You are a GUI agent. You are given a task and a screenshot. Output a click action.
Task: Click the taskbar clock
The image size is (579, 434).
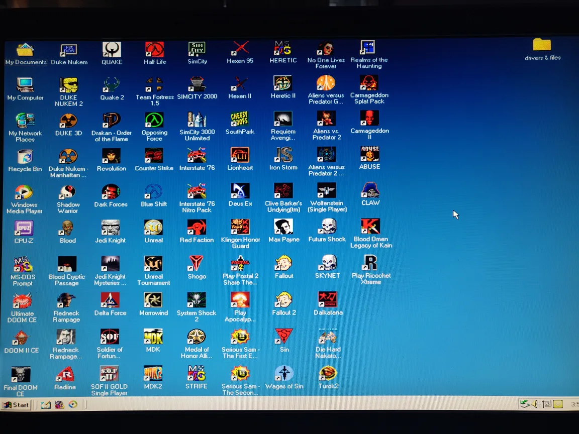[574, 404]
